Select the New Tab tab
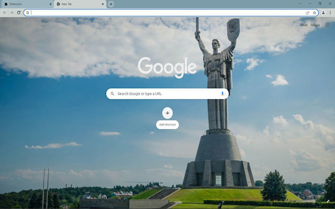 coord(80,4)
